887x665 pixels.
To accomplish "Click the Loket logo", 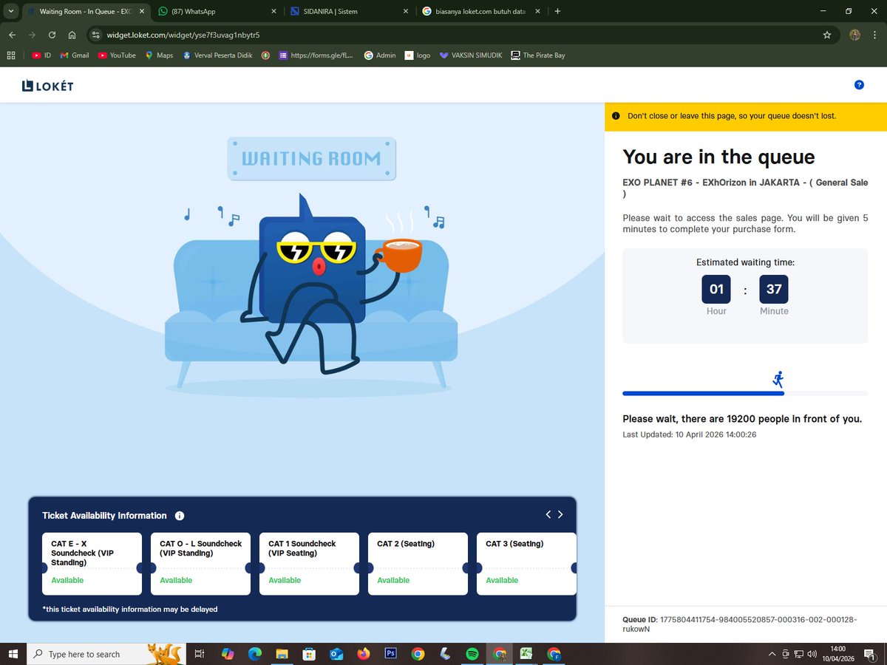I will [x=47, y=86].
